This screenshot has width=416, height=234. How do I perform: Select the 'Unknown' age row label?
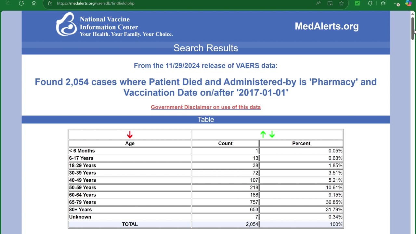tap(80, 217)
